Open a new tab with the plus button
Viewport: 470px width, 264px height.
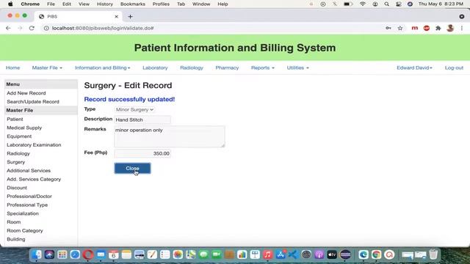click(x=130, y=16)
